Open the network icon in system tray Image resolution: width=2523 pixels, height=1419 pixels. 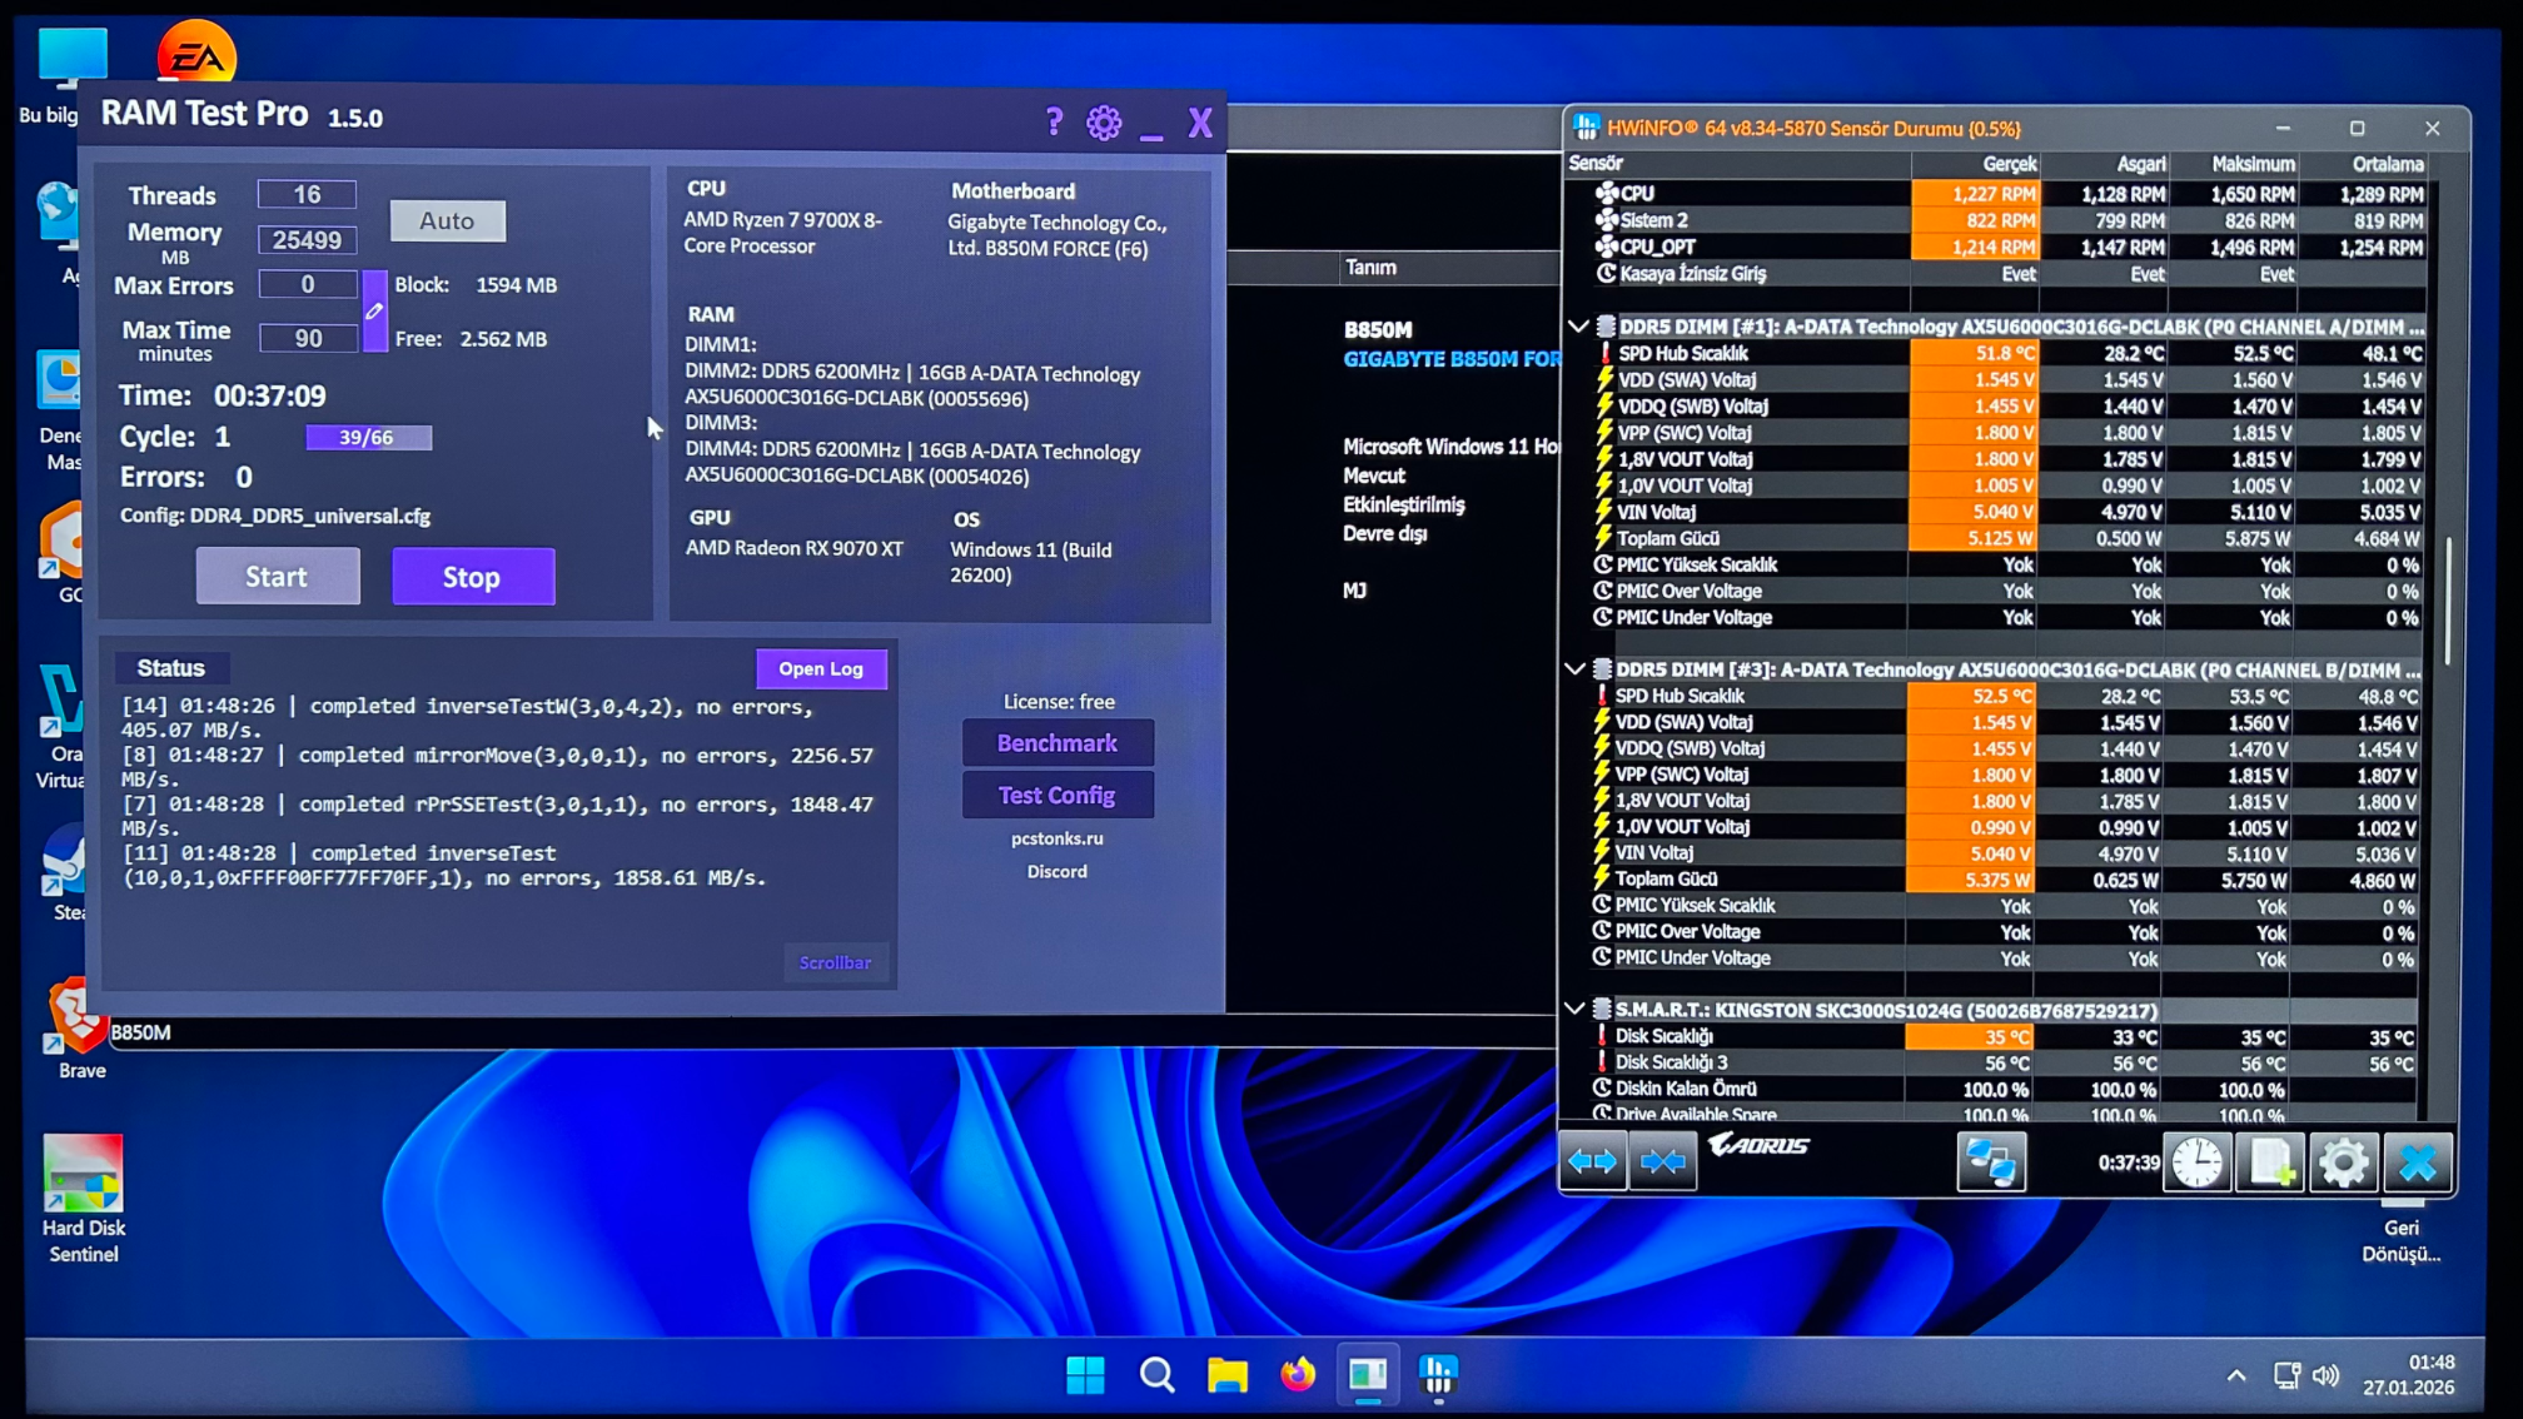(x=2286, y=1376)
